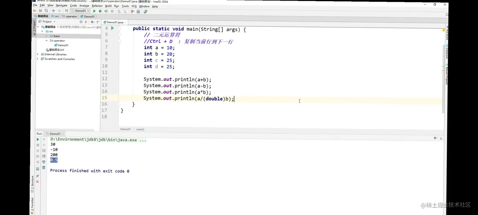Image resolution: width=478 pixels, height=215 pixels.
Task: Clear the Run console output
Action: [44, 168]
